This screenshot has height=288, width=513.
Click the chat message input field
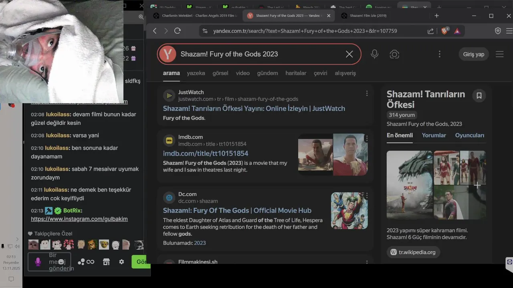tap(49, 262)
